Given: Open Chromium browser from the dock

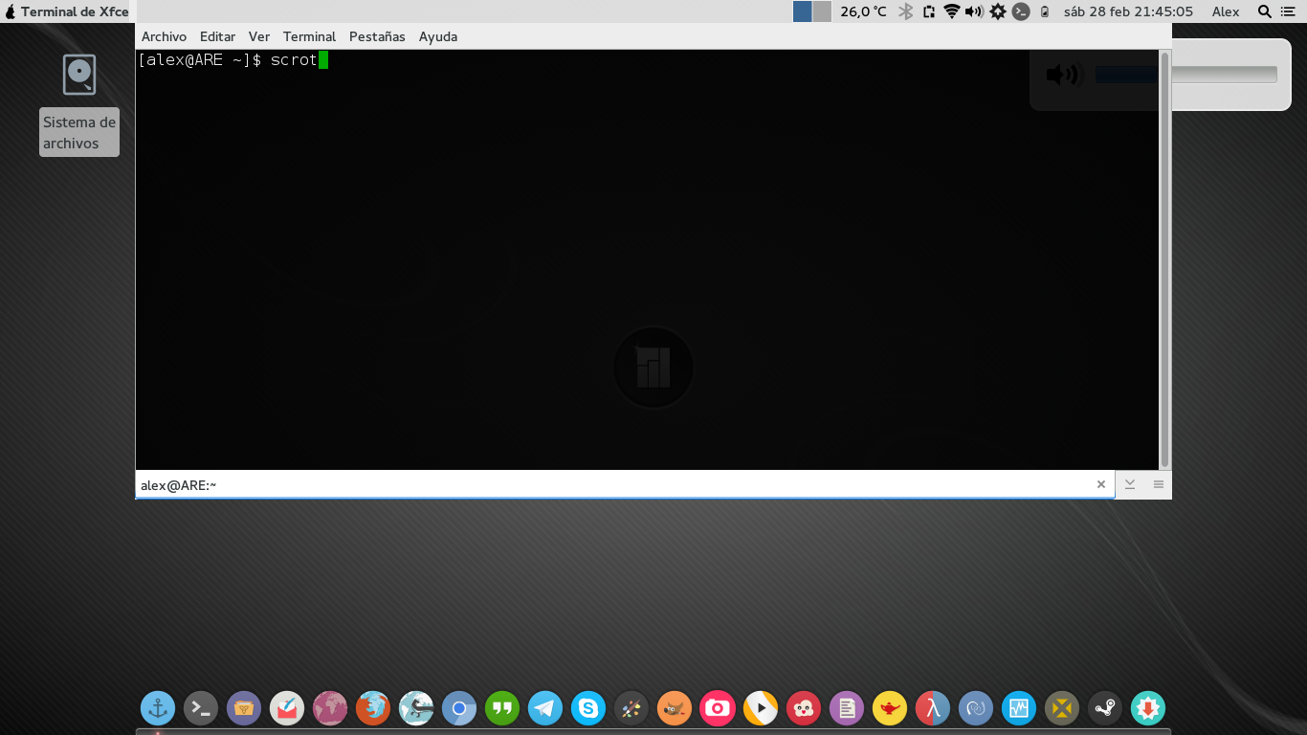Looking at the screenshot, I should 459,708.
